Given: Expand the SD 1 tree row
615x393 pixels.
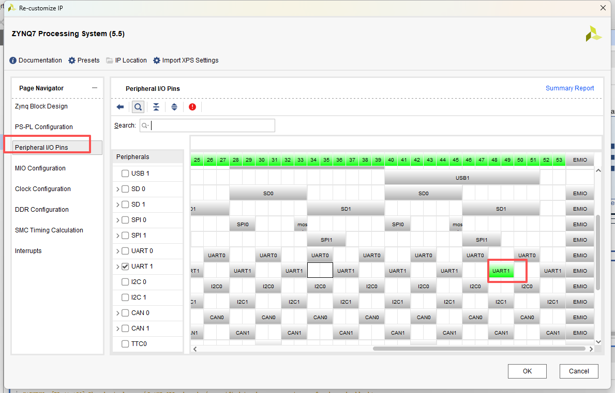Looking at the screenshot, I should point(117,205).
